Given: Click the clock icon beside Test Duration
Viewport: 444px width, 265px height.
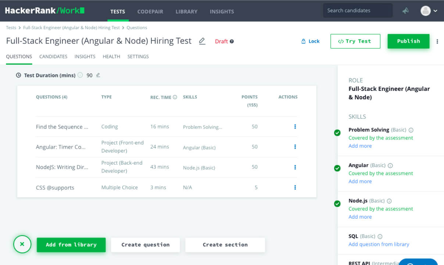Looking at the screenshot, I should click(19, 75).
